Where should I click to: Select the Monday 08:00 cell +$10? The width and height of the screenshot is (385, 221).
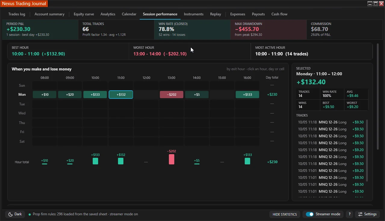tap(45, 95)
